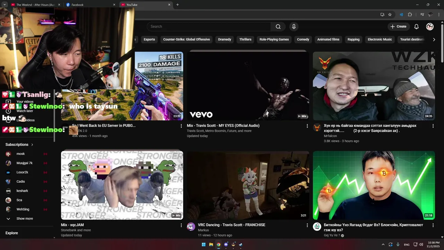Close the YouTube tab

pos(169,5)
